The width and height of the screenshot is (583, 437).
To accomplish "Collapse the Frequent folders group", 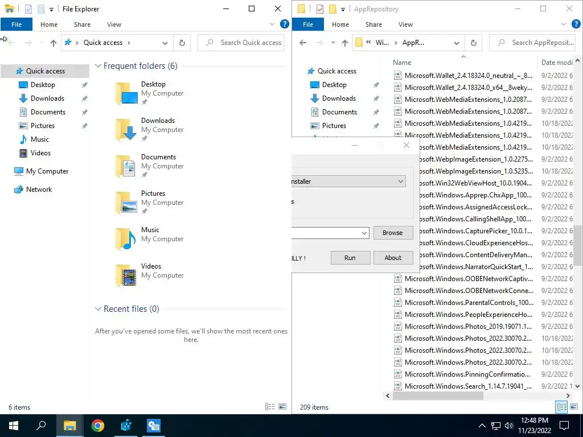I will pos(98,66).
